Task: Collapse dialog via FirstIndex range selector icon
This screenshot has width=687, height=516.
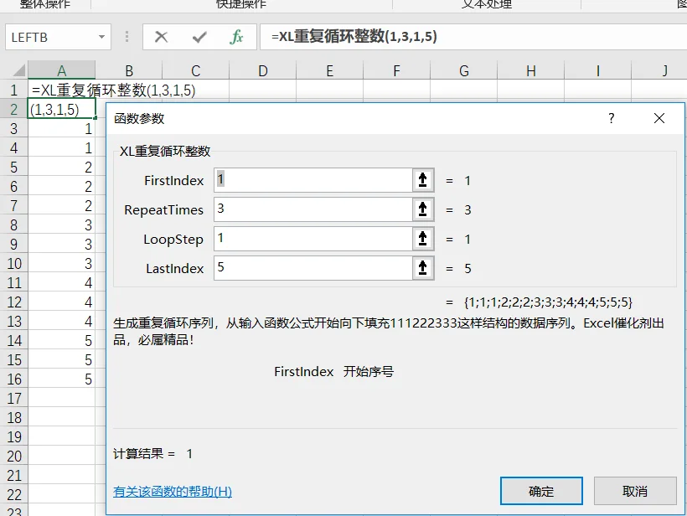Action: point(423,179)
